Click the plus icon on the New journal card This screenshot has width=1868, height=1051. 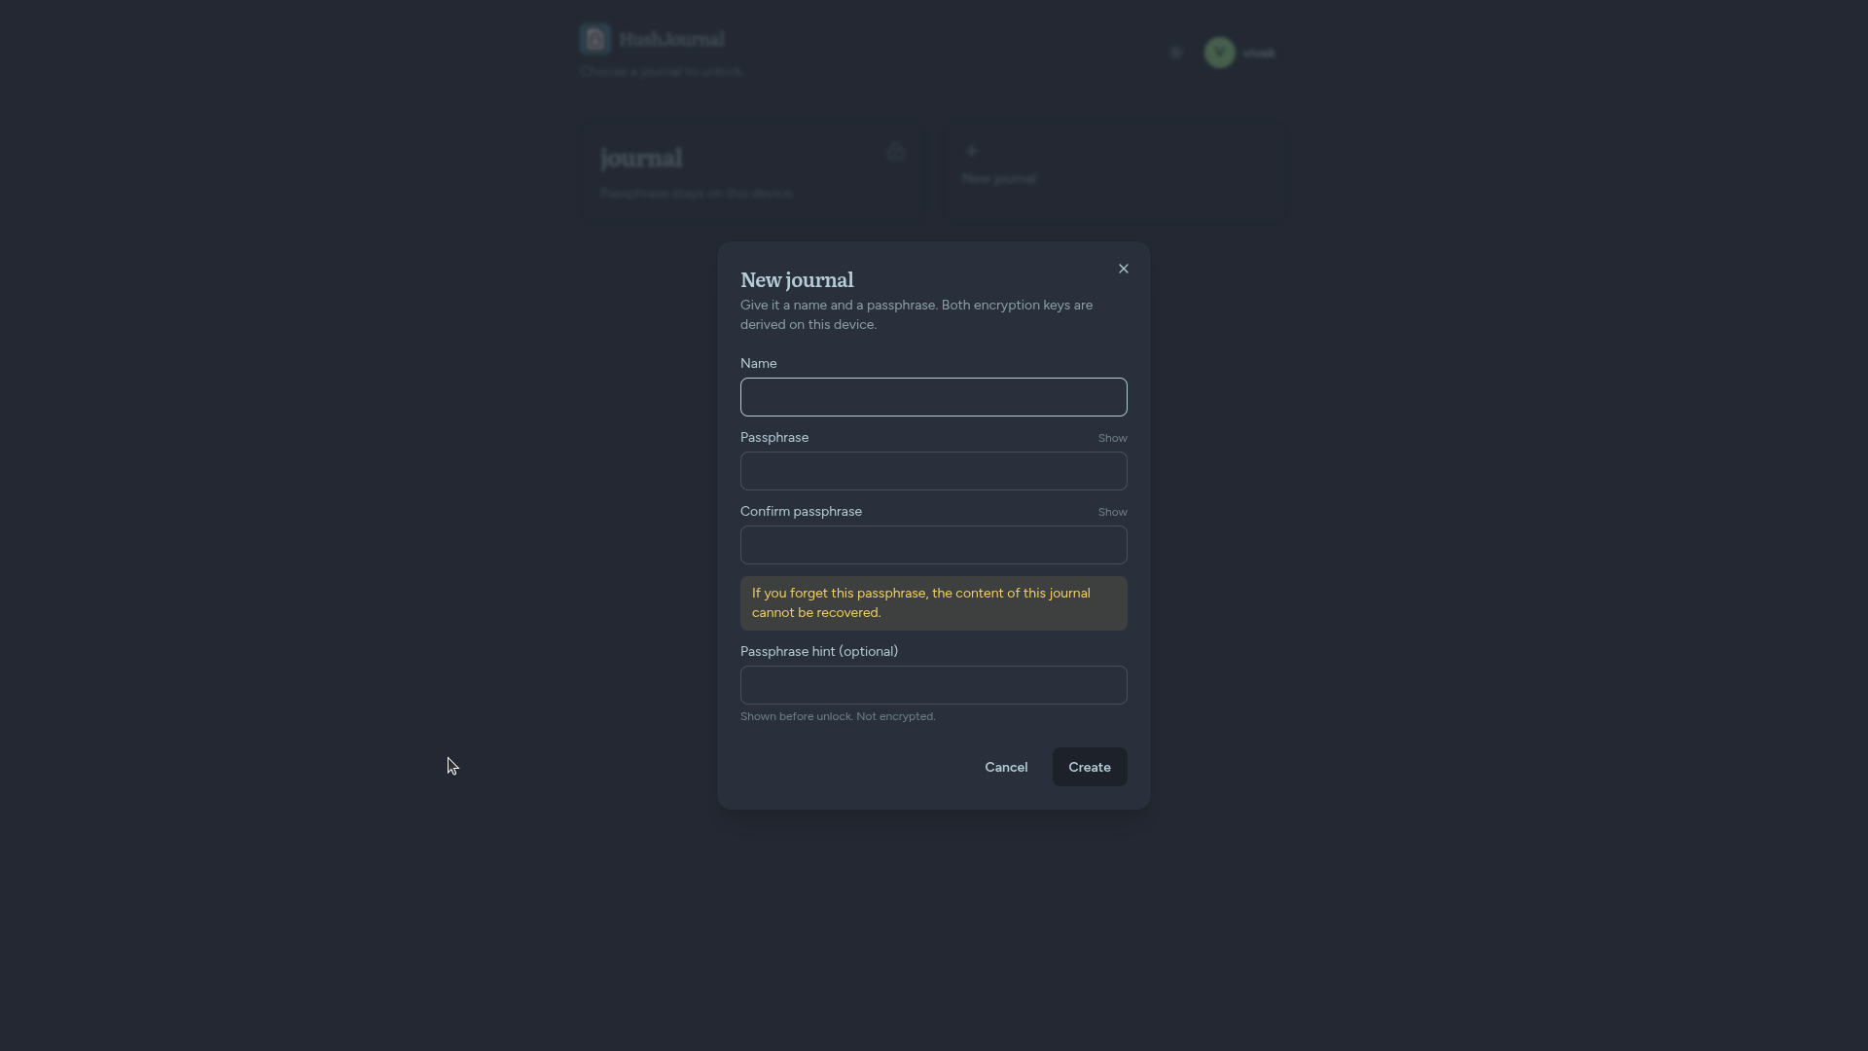[x=971, y=151]
